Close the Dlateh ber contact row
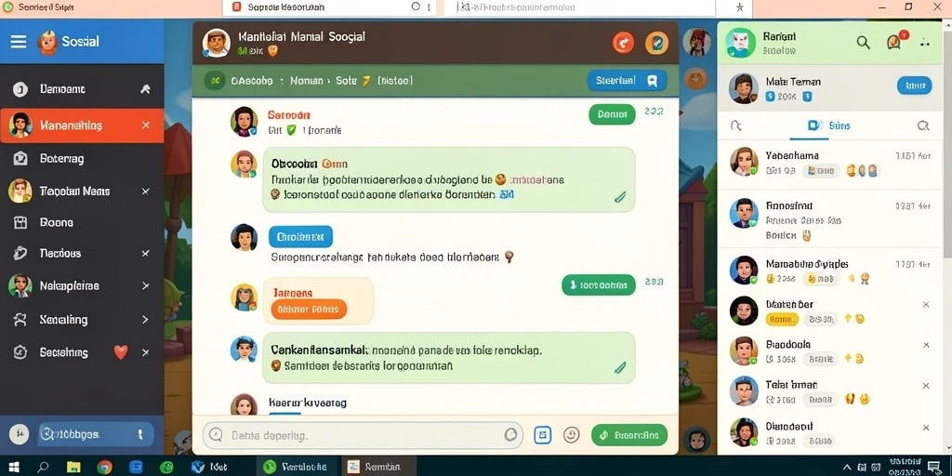952x476 pixels. pos(926,305)
